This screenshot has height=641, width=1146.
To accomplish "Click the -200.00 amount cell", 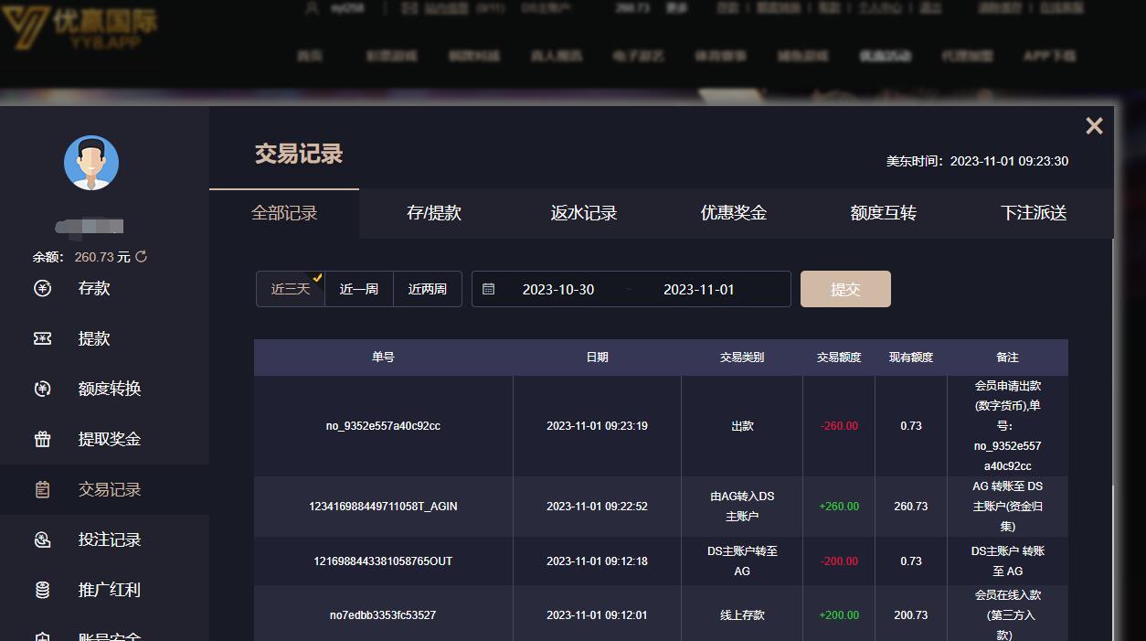I will 839,561.
